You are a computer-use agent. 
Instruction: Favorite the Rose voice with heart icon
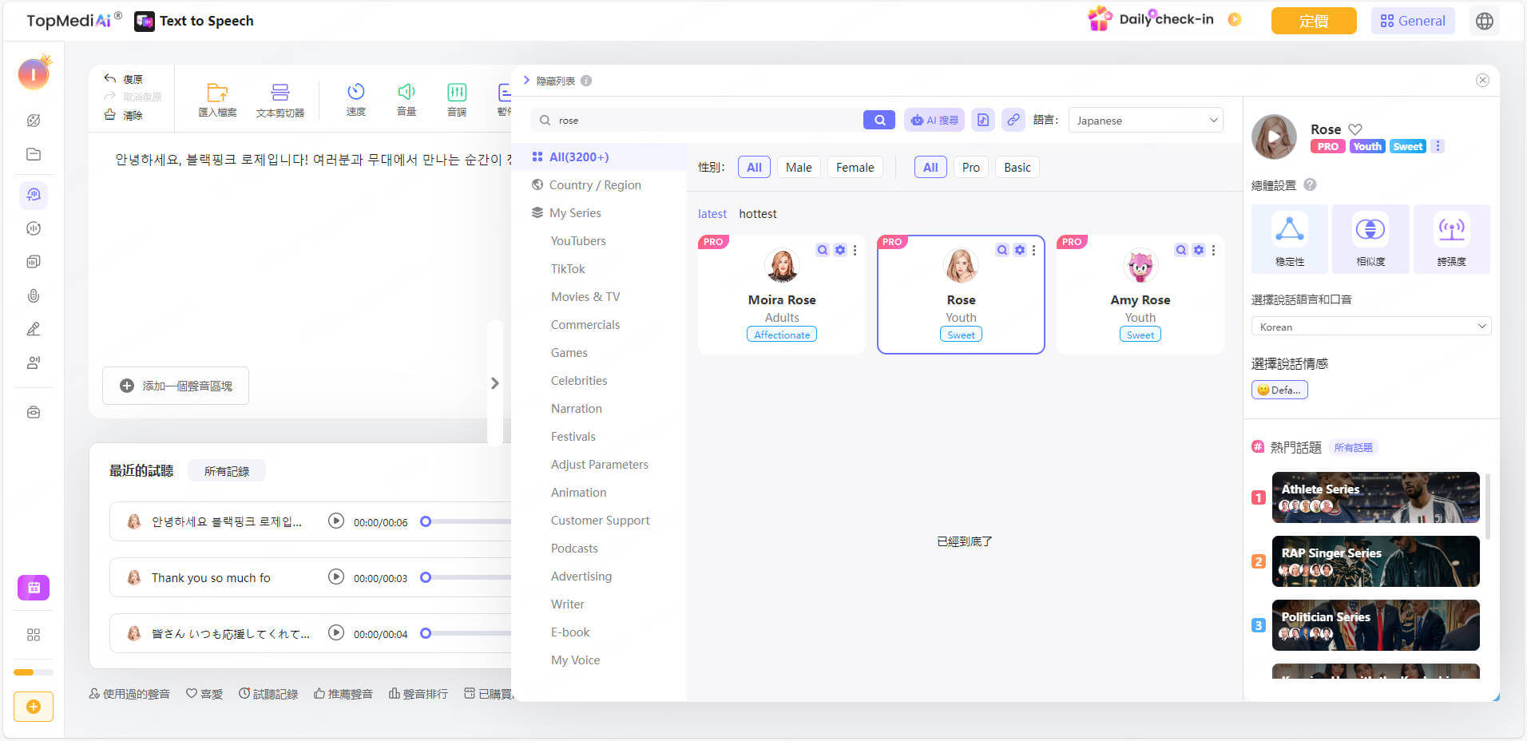pos(1355,129)
